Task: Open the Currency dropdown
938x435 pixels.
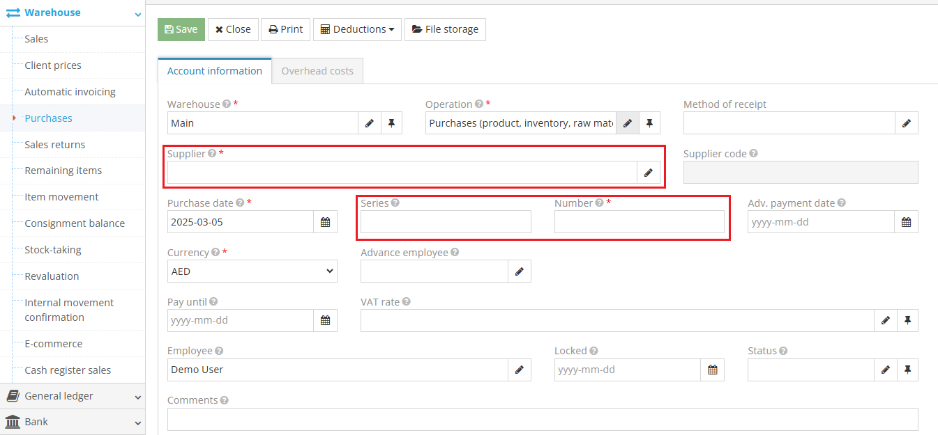Action: click(x=252, y=271)
